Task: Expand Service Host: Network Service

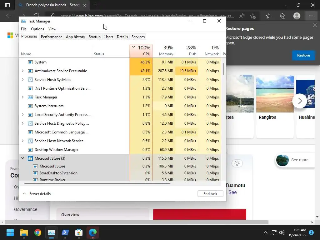Action: click(x=22, y=141)
